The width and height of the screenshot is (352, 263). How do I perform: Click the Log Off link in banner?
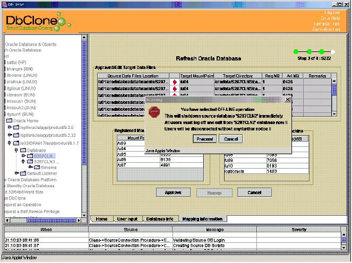pos(332,13)
